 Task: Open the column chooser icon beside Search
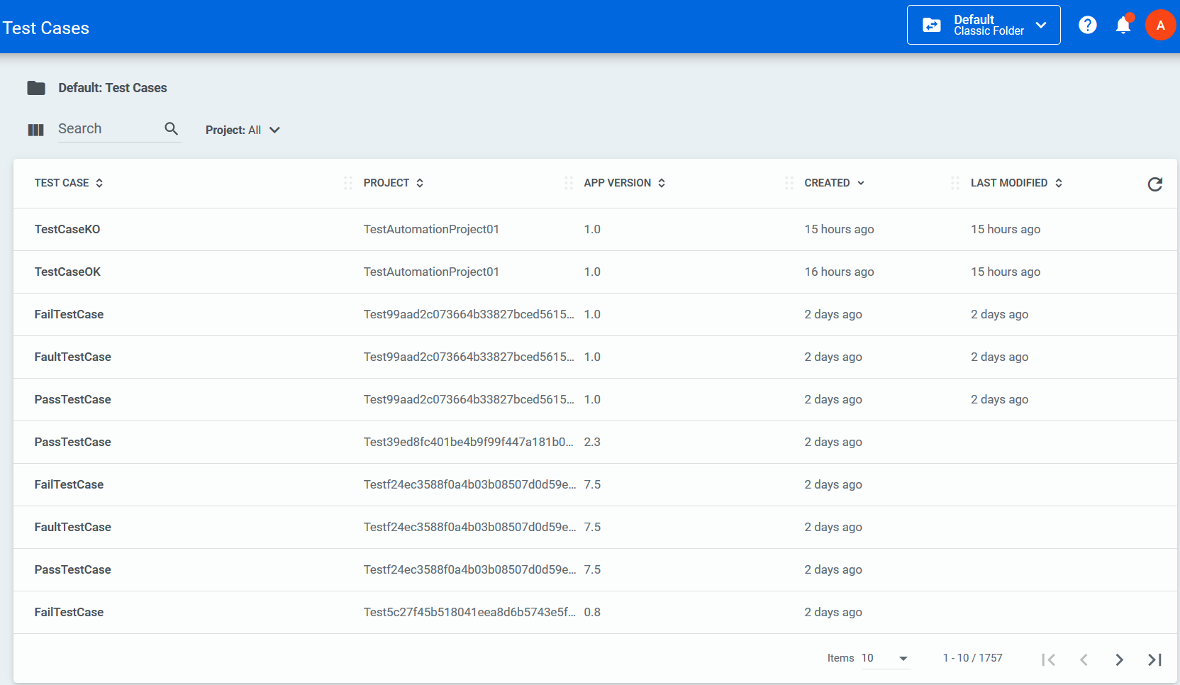click(35, 130)
